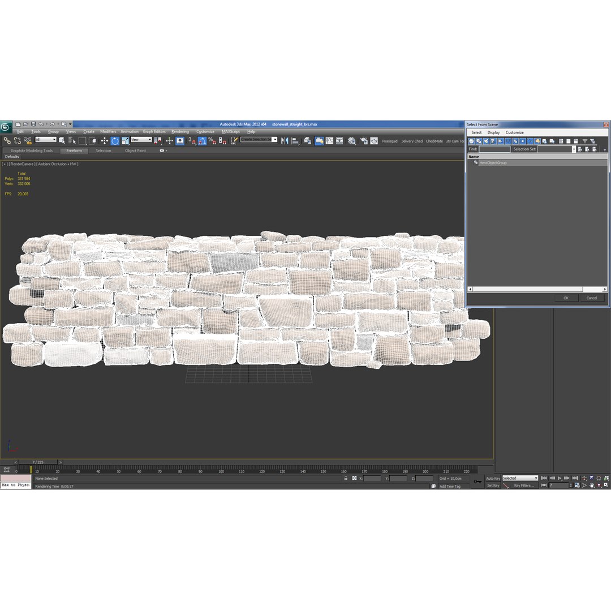Open the Graph Editors menu
Screen dimensions: 611x611
coord(154,132)
